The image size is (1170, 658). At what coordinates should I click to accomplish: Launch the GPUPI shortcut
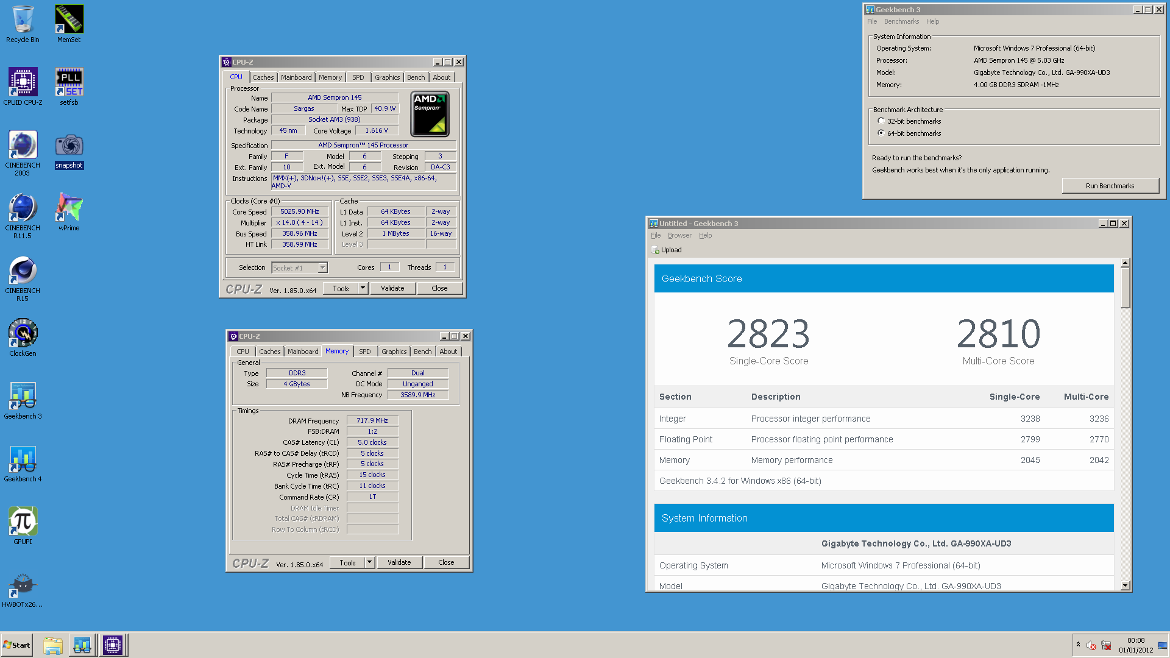(23, 525)
